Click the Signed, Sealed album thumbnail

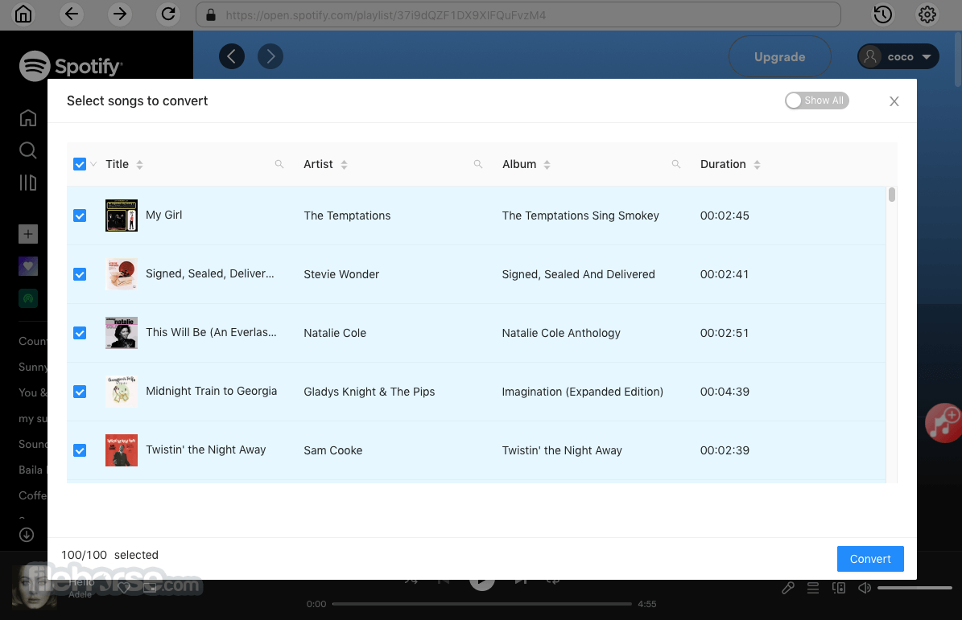pyautogui.click(x=122, y=274)
